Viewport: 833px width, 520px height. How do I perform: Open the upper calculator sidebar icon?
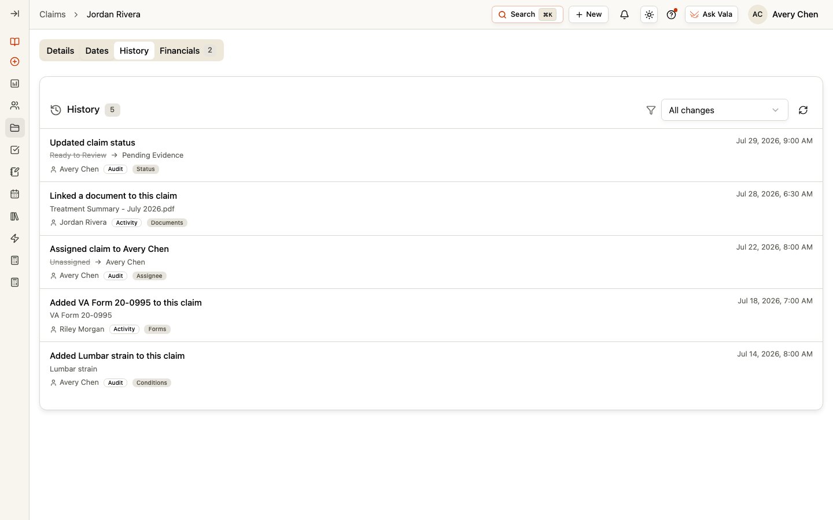15,261
